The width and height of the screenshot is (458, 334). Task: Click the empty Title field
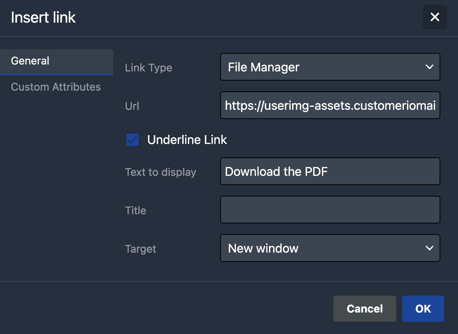click(x=330, y=210)
